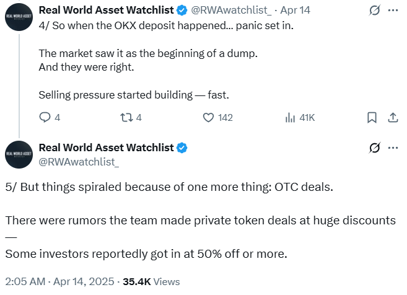Click the Grok icon on 5/ tweet
Image resolution: width=407 pixels, height=295 pixels.
click(x=374, y=147)
